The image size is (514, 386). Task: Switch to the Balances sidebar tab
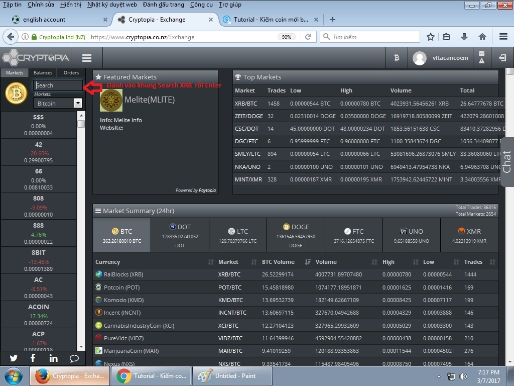tap(43, 72)
